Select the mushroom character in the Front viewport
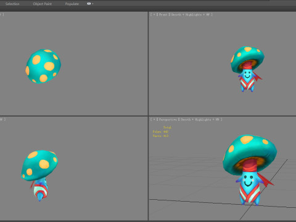 point(247,69)
